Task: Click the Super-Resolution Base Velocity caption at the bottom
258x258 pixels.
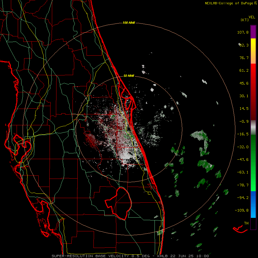Action: click(x=130, y=256)
